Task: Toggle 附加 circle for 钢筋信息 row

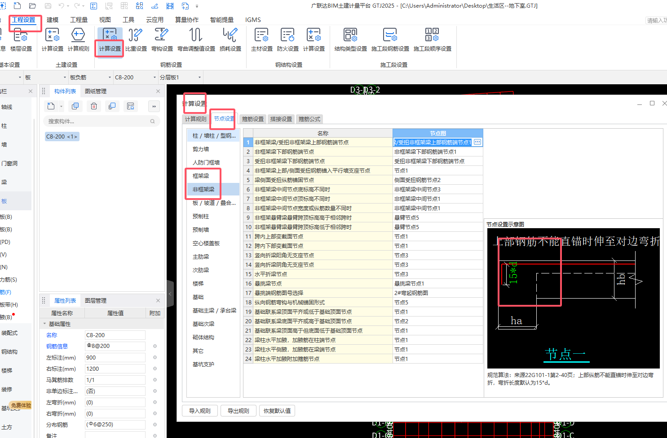Action: pyautogui.click(x=155, y=346)
